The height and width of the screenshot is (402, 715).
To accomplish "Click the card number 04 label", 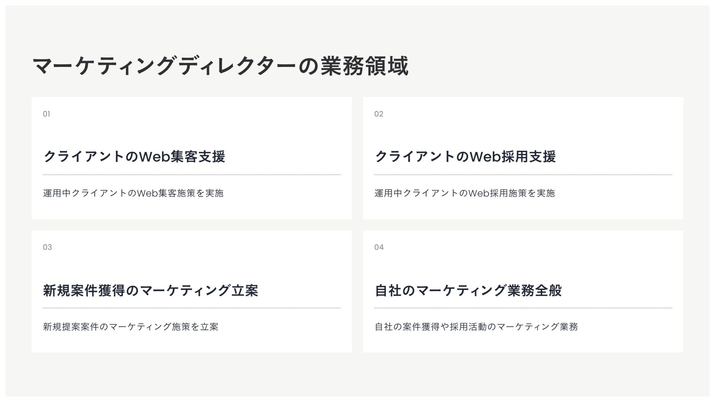I will (x=379, y=247).
